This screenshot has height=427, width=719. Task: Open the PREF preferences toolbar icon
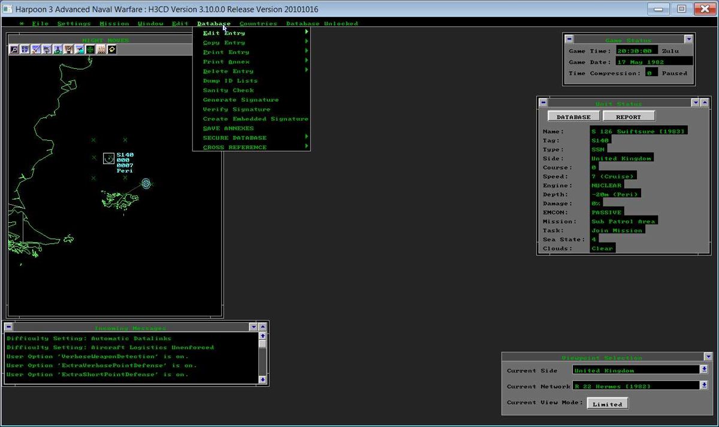pyautogui.click(x=25, y=49)
